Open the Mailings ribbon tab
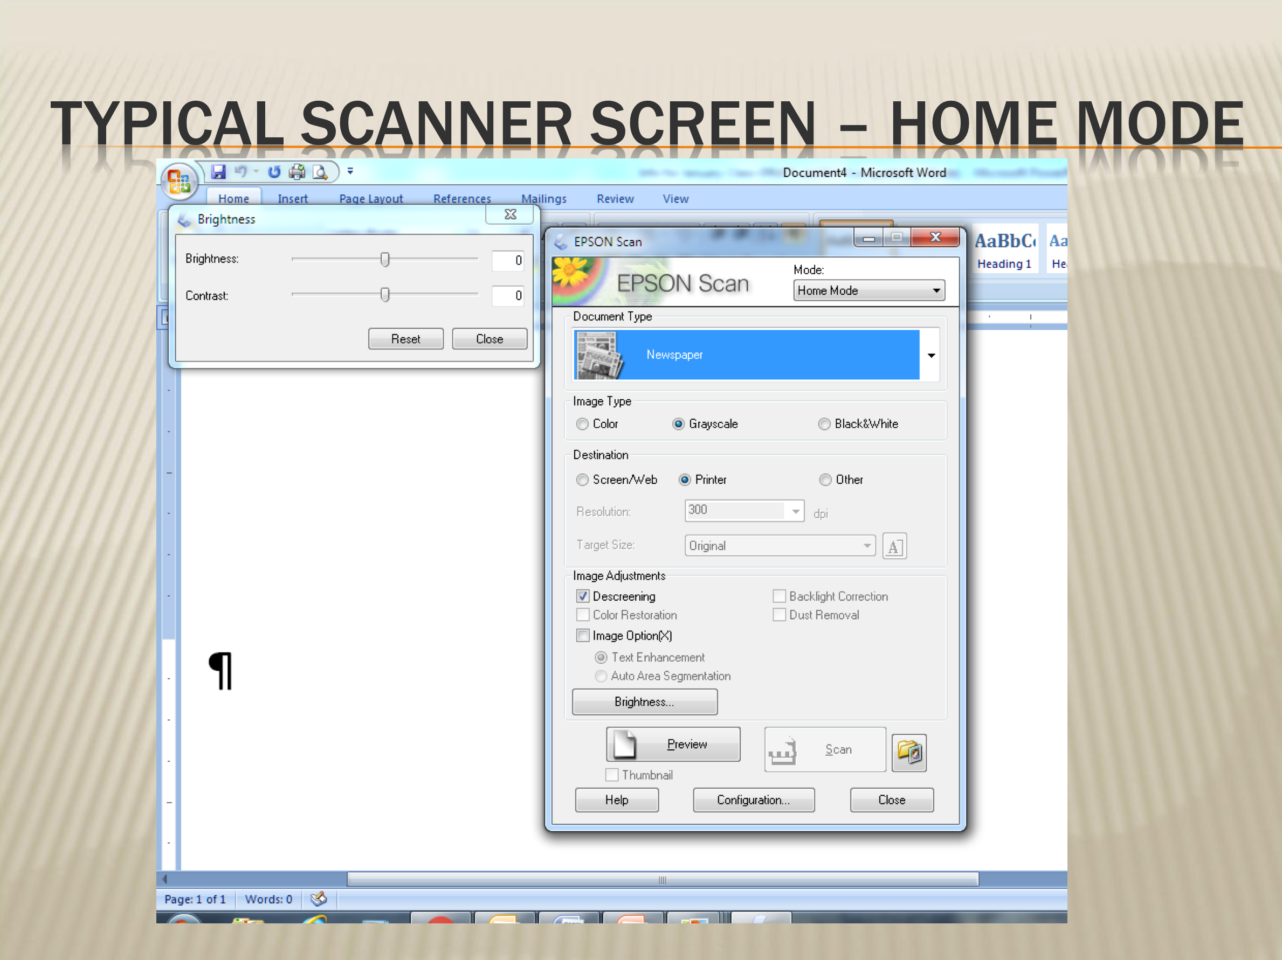 pyautogui.click(x=543, y=198)
